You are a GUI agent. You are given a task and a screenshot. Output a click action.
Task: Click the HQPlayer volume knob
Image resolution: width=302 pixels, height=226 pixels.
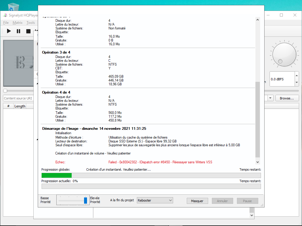pos(284,54)
